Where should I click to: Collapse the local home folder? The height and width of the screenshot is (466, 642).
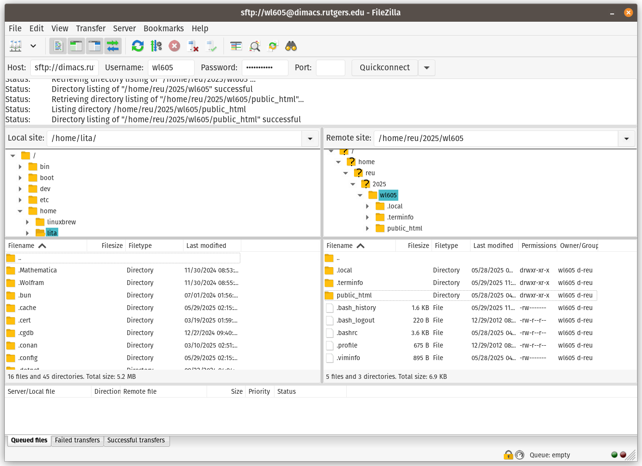(20, 211)
